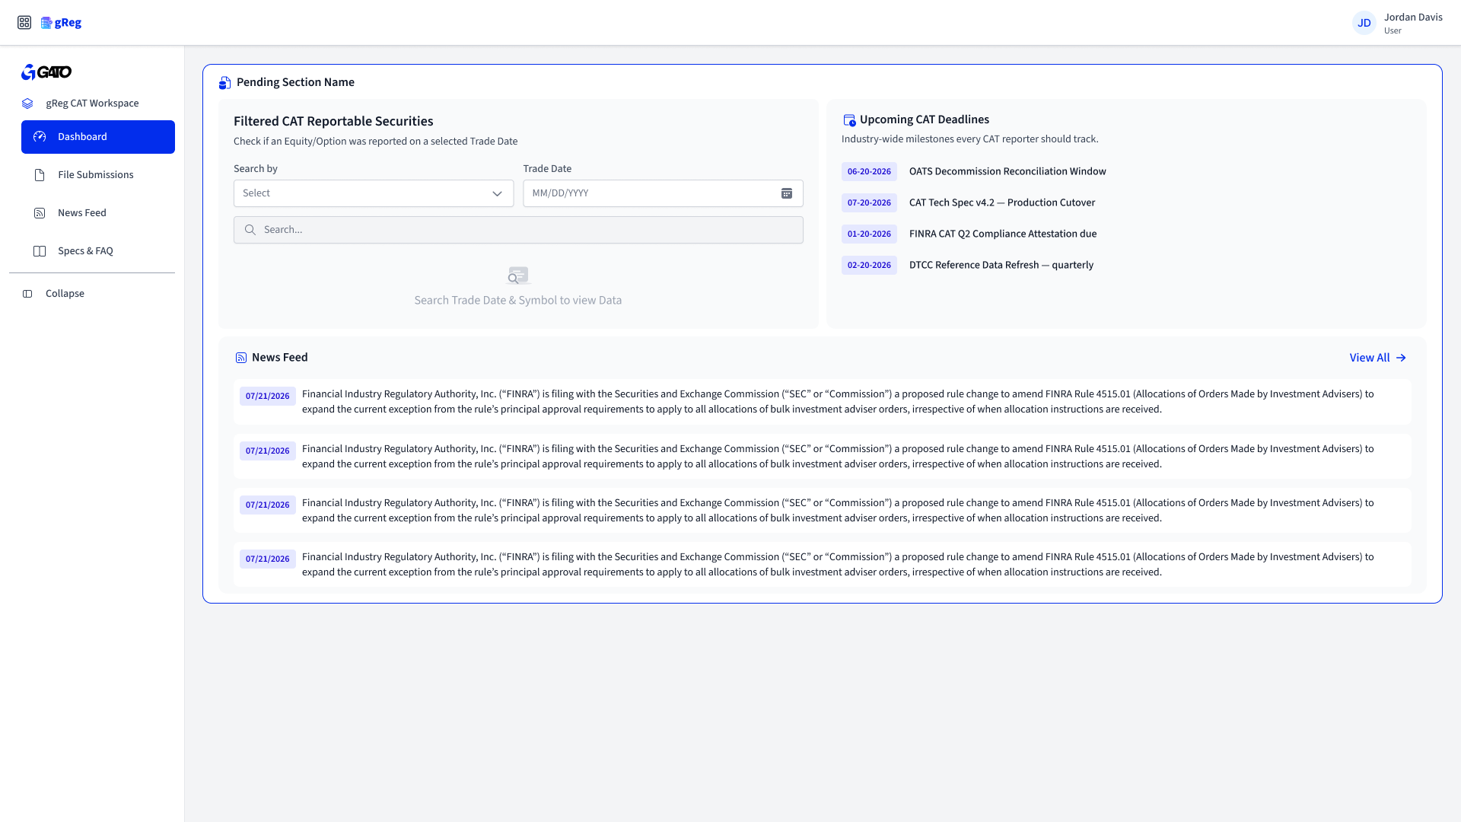Viewport: 1461px width, 822px height.
Task: Focus the Search... input field
Action: pyautogui.click(x=518, y=230)
